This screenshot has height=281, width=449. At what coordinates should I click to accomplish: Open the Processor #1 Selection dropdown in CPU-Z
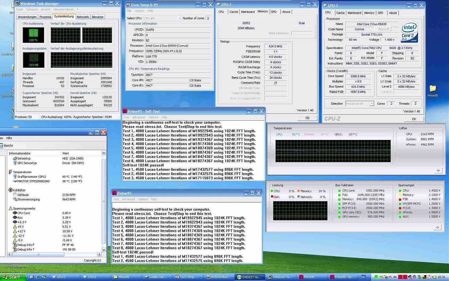pyautogui.click(x=372, y=104)
